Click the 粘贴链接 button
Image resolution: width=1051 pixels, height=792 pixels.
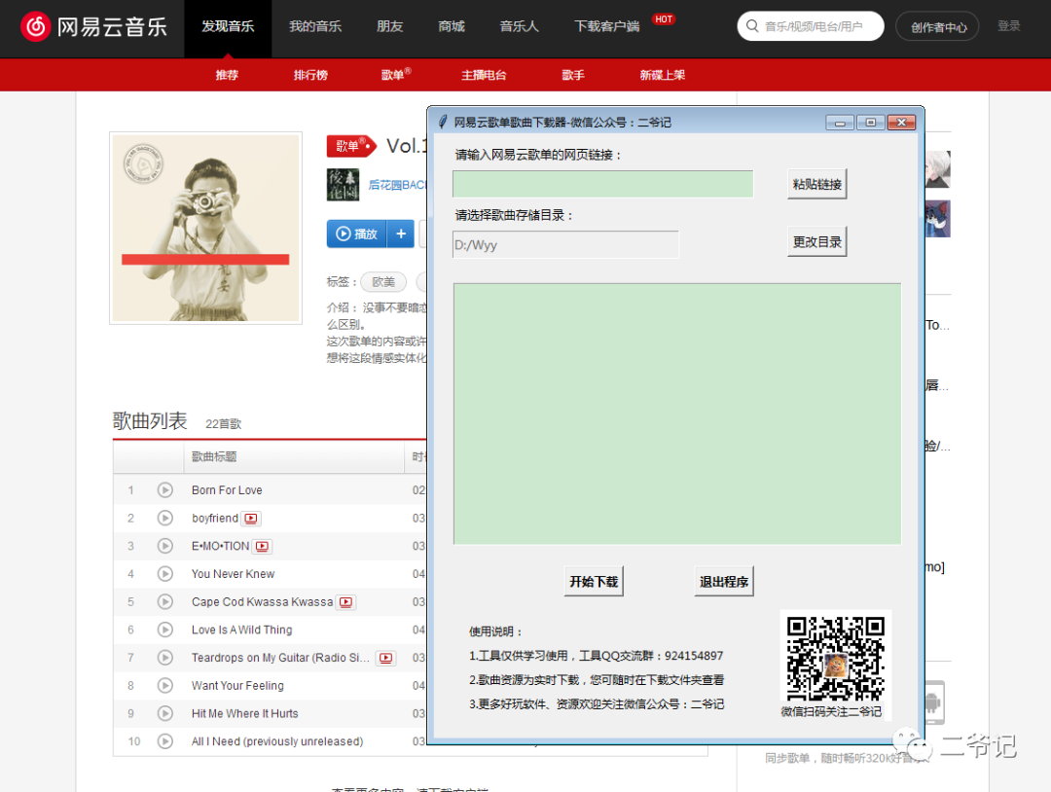point(817,184)
